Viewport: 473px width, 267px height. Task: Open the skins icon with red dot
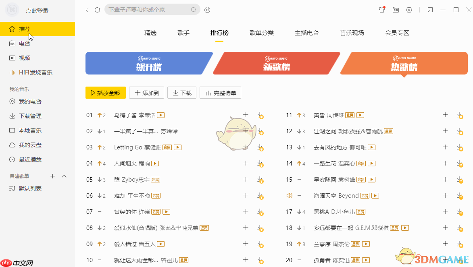(x=381, y=10)
